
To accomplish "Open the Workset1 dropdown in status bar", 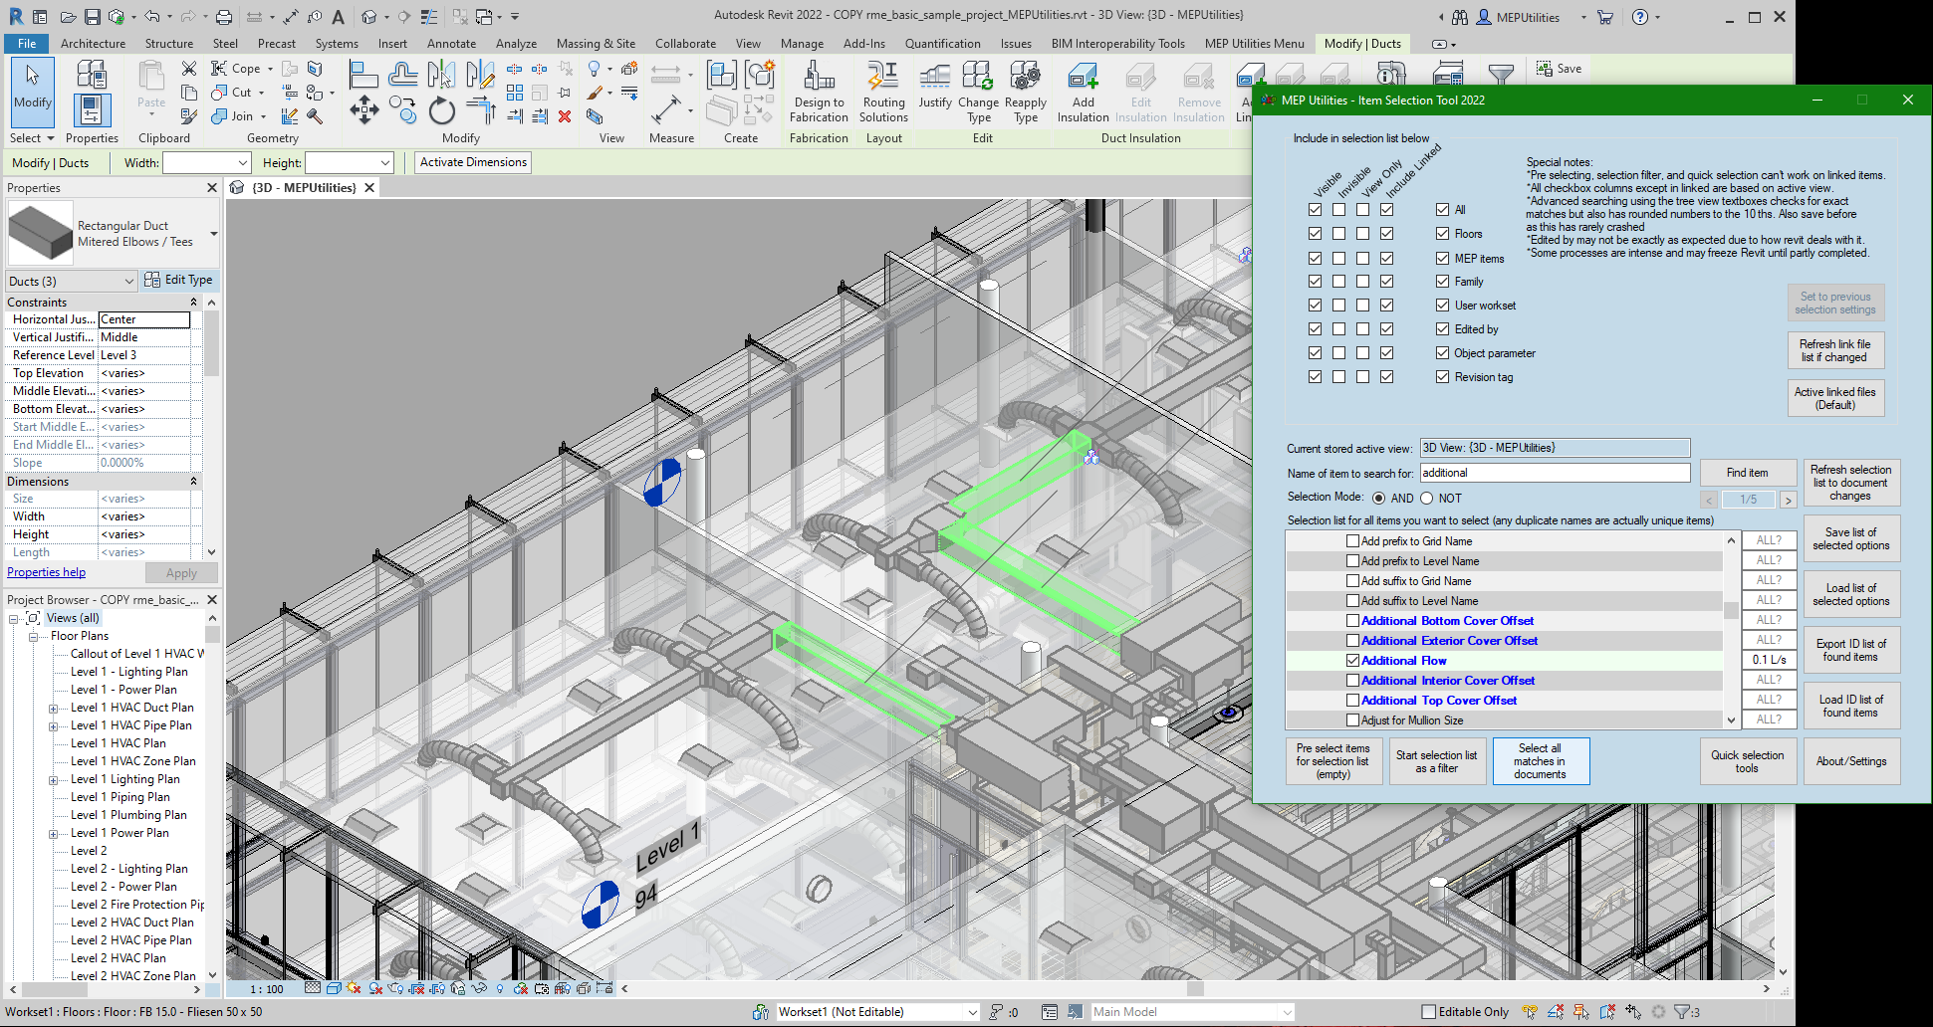I will pos(972,1012).
